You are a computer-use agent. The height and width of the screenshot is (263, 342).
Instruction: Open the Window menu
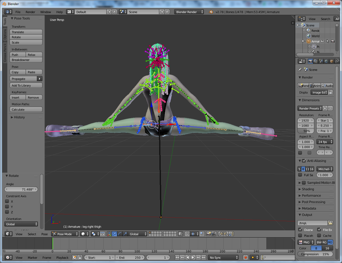pyautogui.click(x=45, y=12)
